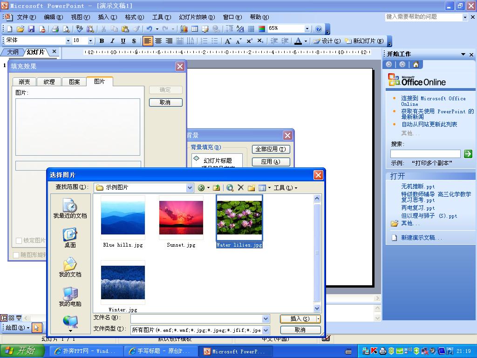The height and width of the screenshot is (358, 477).
Task: Switch to the 大纲 outline tab
Action: 13,52
